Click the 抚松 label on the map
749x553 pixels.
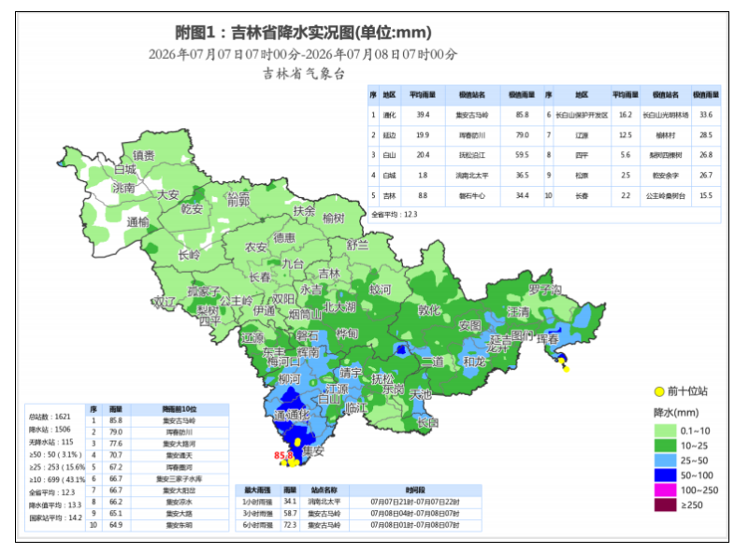(382, 379)
